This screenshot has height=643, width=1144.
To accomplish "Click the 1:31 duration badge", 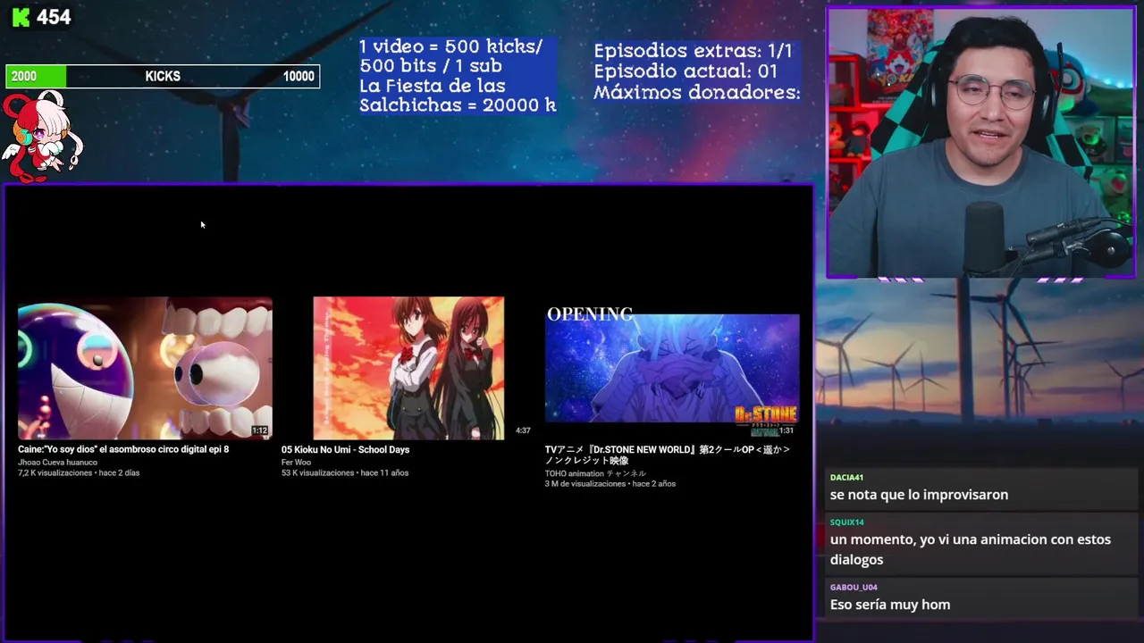I will [786, 430].
